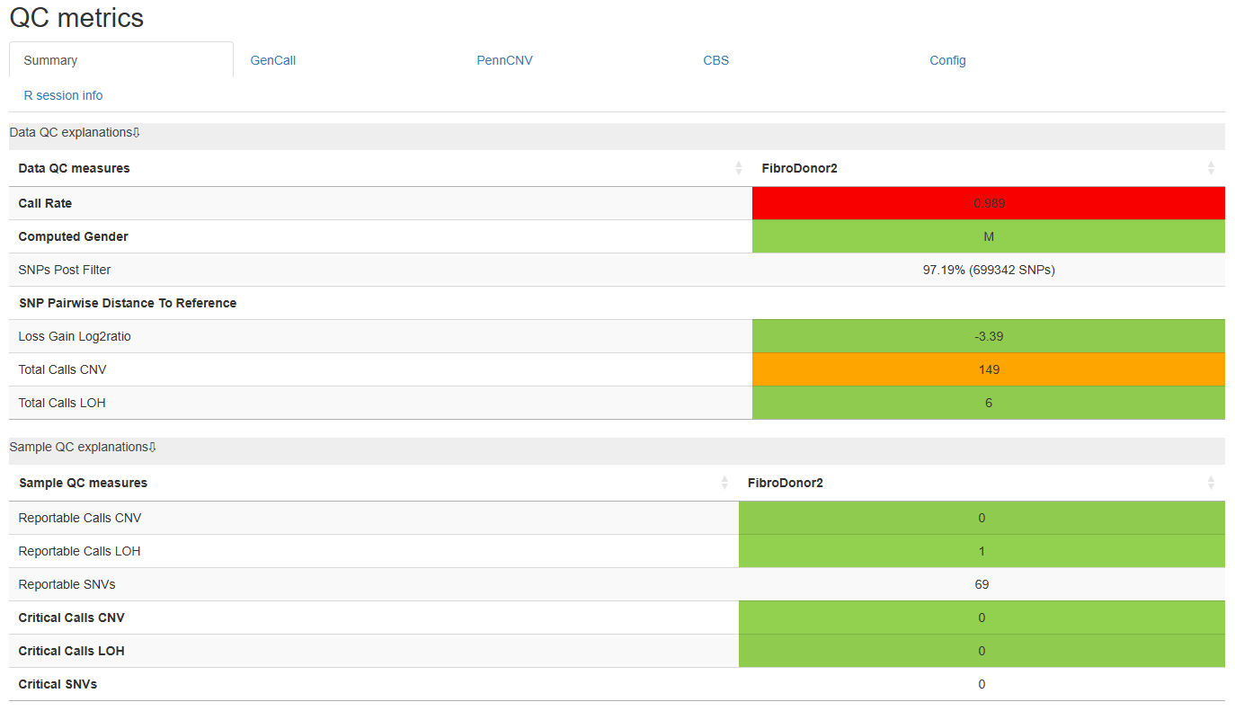
Task: Click the green Computed Gender cell
Action: 989,236
